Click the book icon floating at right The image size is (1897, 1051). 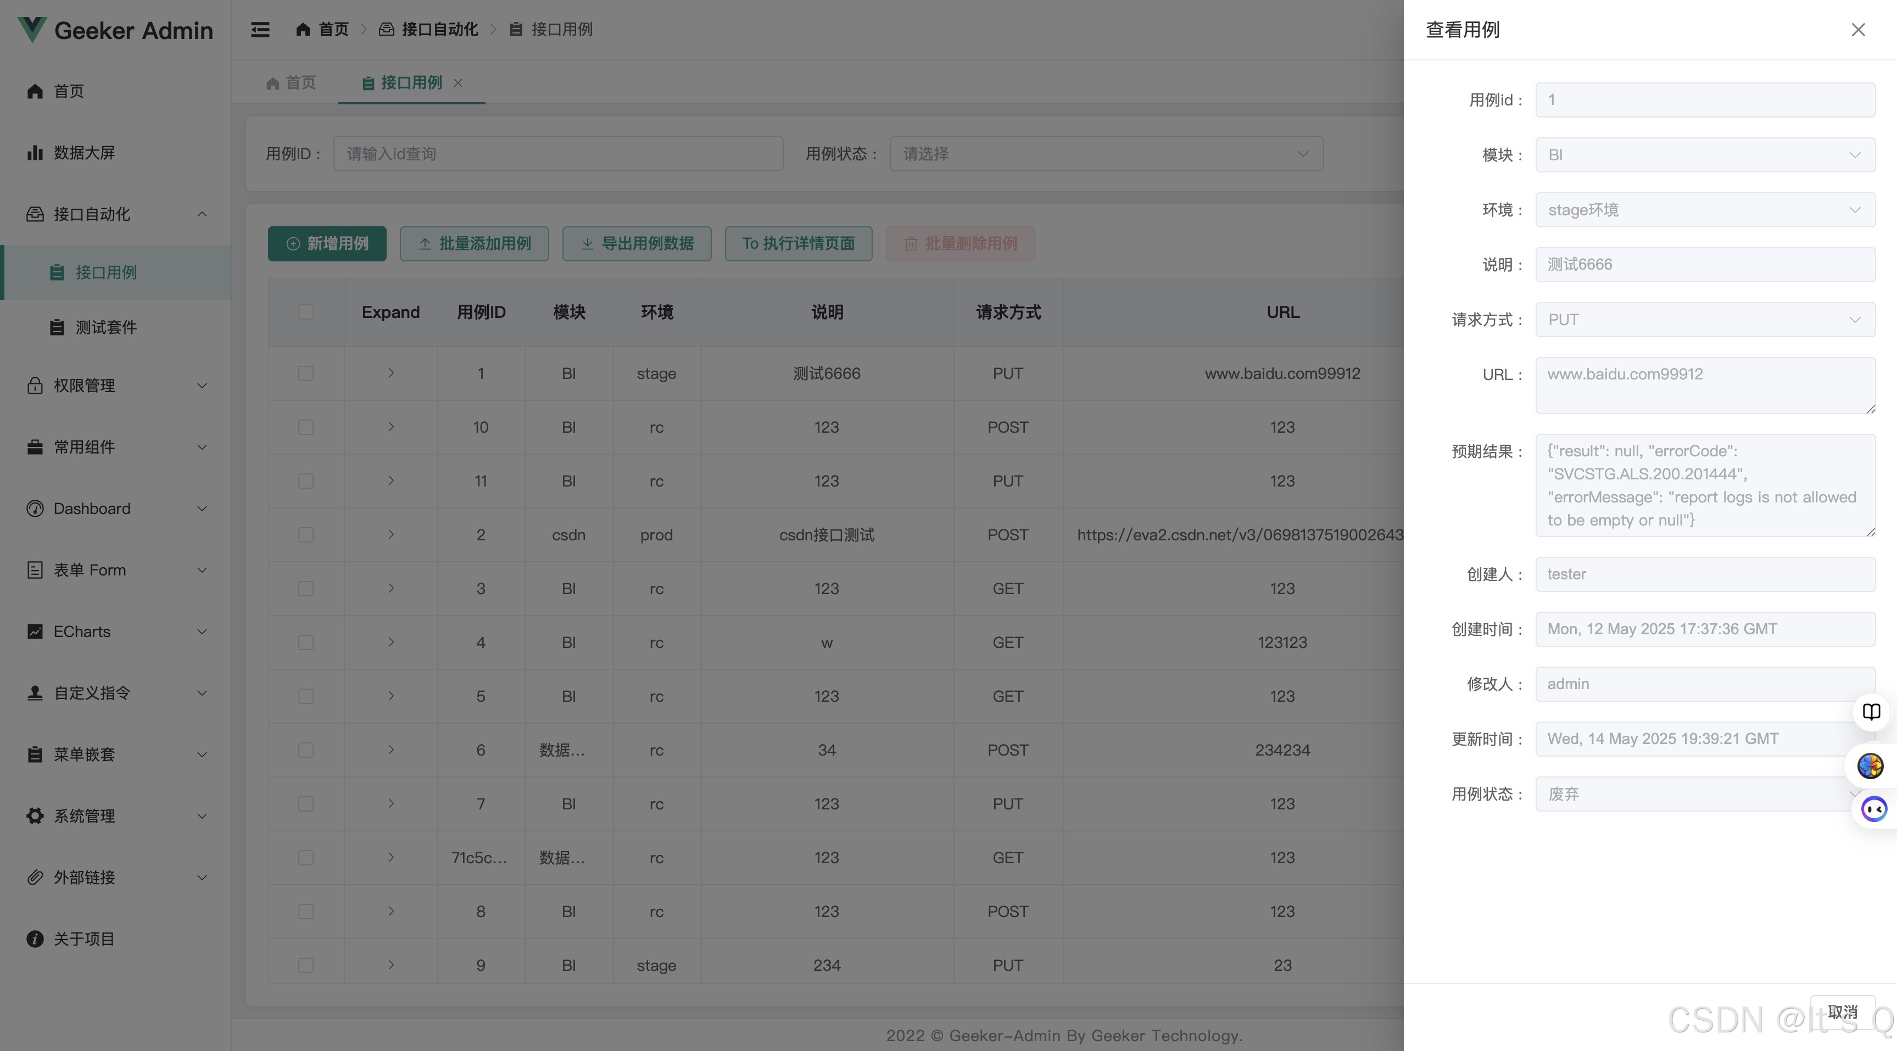[x=1871, y=712]
